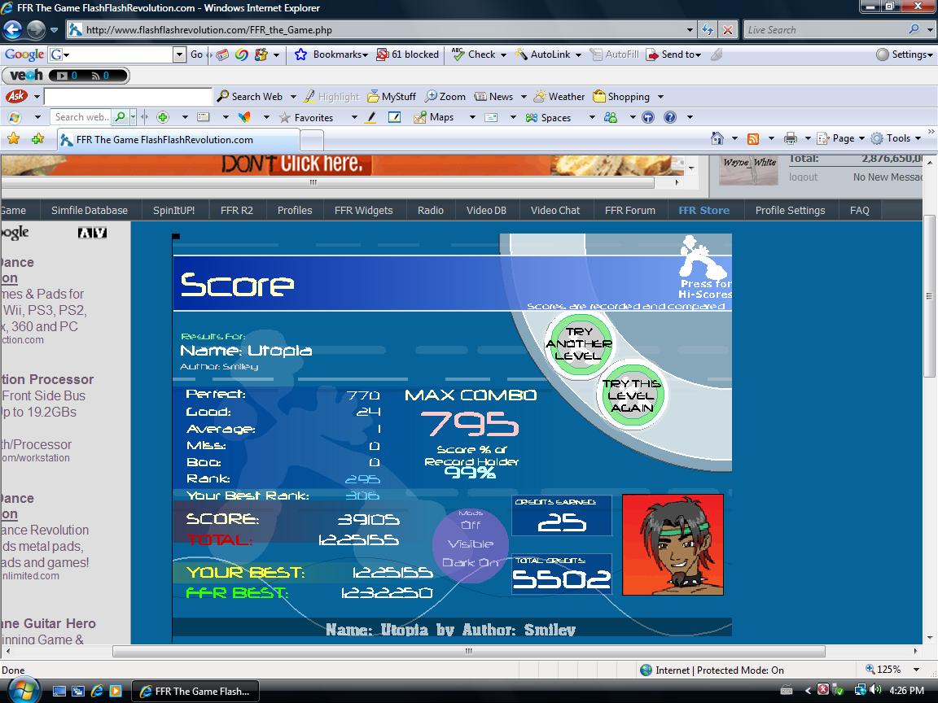Click the Print icon in command bar
The height and width of the screenshot is (703, 938).
click(x=791, y=138)
